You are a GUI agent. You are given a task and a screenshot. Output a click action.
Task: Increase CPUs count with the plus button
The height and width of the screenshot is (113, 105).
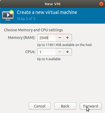coord(68,52)
